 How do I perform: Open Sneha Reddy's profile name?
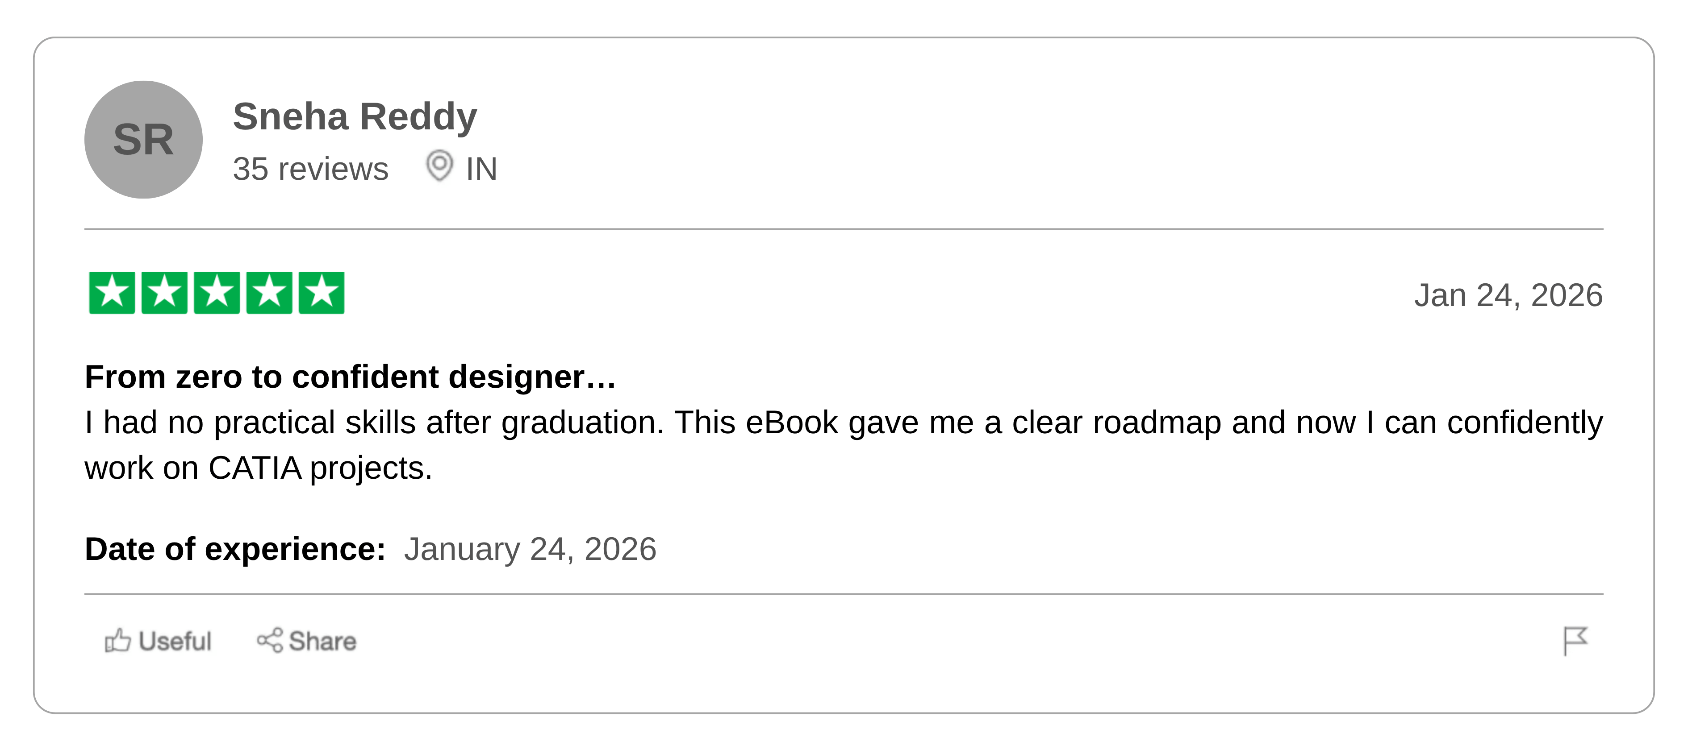(x=355, y=116)
